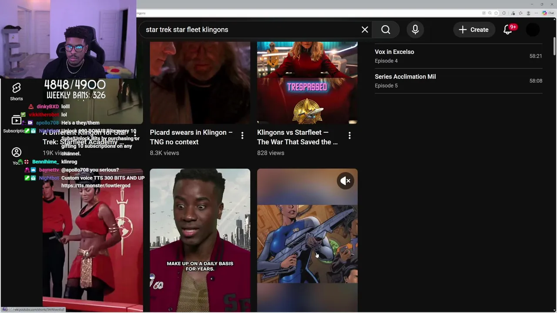Open the Picard in Klingon thumbnail
Screen dimensions: 557x313
point(200,83)
